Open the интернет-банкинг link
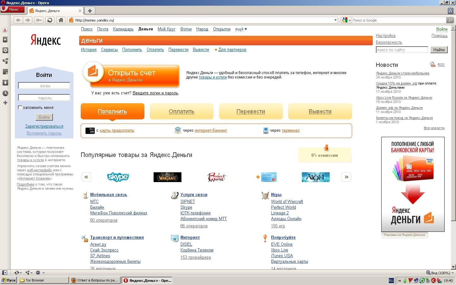The width and height of the screenshot is (456, 285). (211, 130)
